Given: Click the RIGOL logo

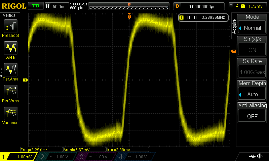Looking at the screenshot, I should click(x=13, y=6).
